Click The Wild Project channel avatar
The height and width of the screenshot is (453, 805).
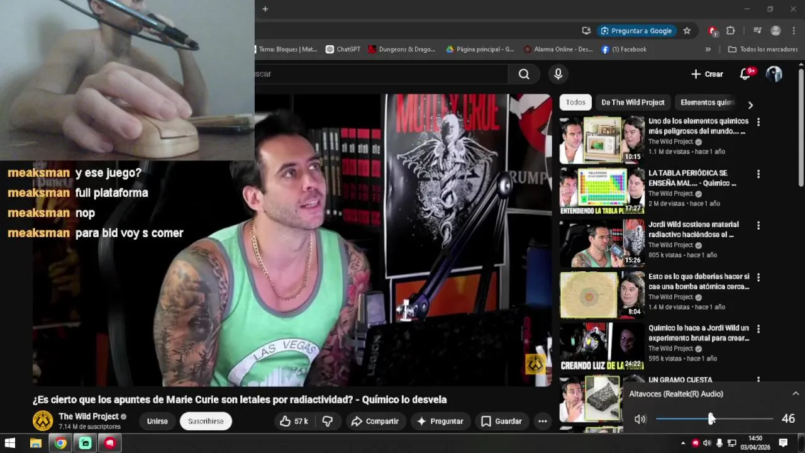(43, 420)
